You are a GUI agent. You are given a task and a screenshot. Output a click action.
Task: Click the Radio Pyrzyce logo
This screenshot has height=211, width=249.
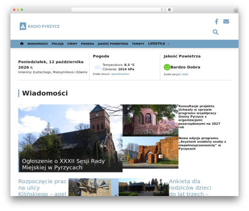pos(40,26)
